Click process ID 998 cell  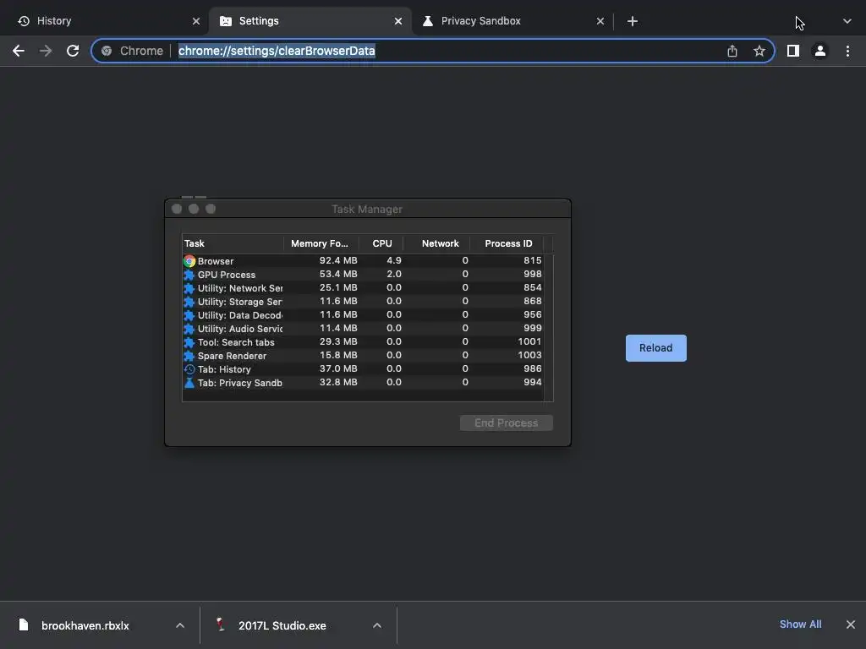[533, 275]
